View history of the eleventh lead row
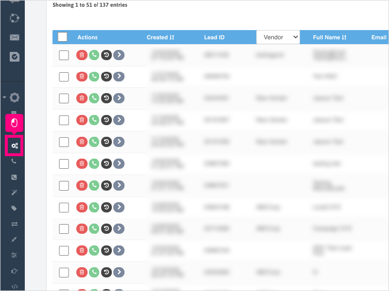 point(106,272)
